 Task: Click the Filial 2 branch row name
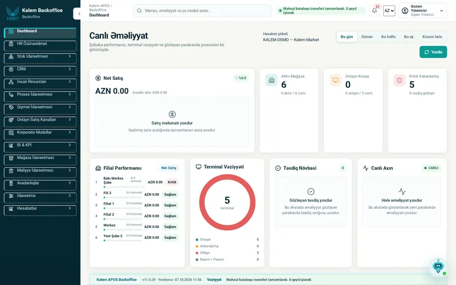click(109, 215)
